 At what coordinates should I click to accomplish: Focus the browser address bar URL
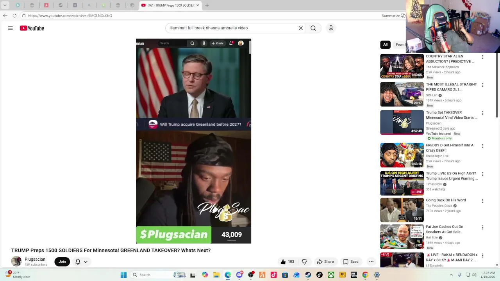point(70,16)
